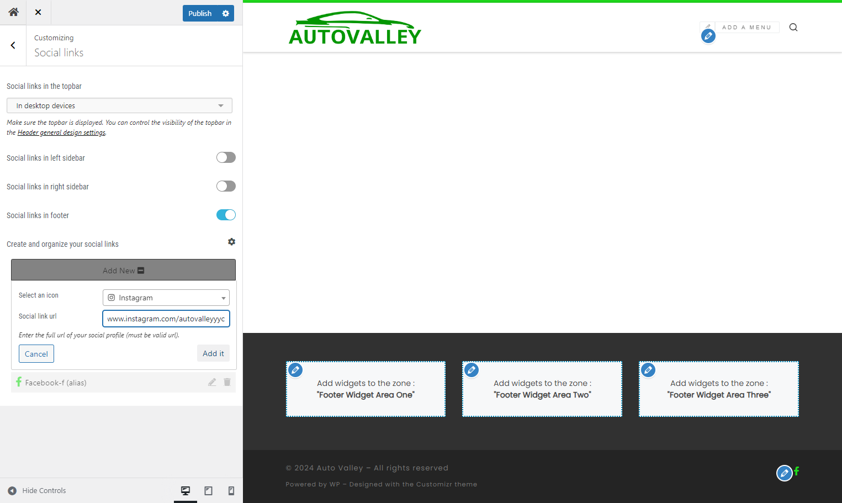842x503 pixels.
Task: Click the Add it button
Action: [x=213, y=353]
